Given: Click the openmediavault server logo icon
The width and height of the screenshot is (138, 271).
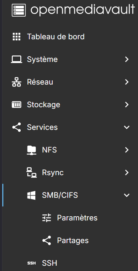Looking at the screenshot, I should click(x=19, y=10).
